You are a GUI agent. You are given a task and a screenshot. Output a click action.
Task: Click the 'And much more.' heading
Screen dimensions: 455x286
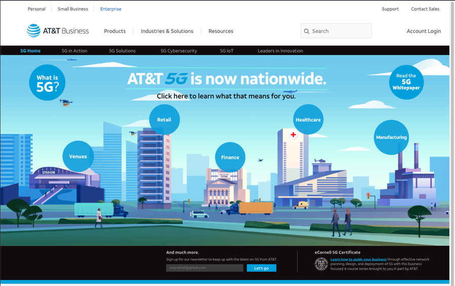click(x=183, y=252)
